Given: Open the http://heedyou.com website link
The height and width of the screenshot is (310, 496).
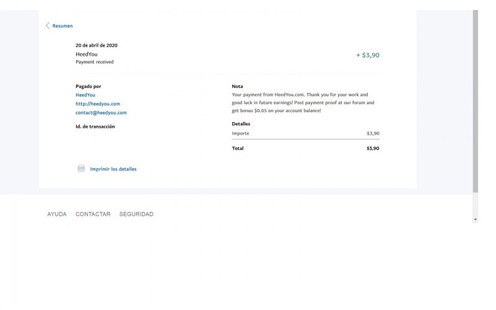Looking at the screenshot, I should [x=97, y=104].
